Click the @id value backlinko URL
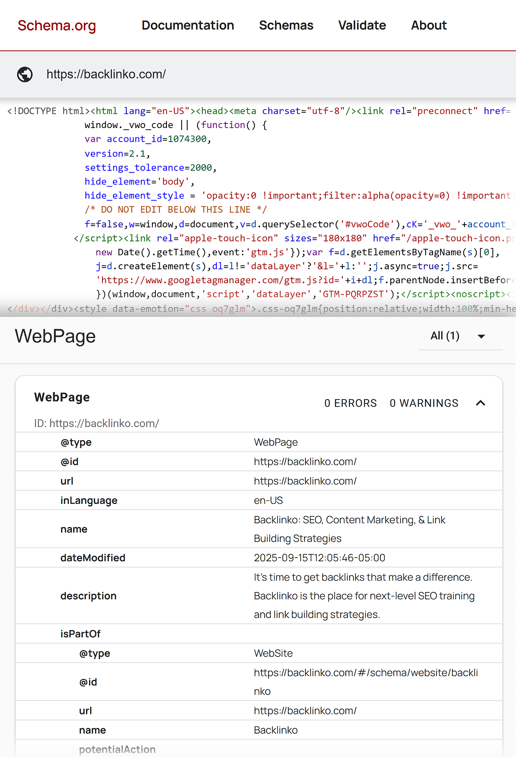The height and width of the screenshot is (757, 516). [x=305, y=462]
